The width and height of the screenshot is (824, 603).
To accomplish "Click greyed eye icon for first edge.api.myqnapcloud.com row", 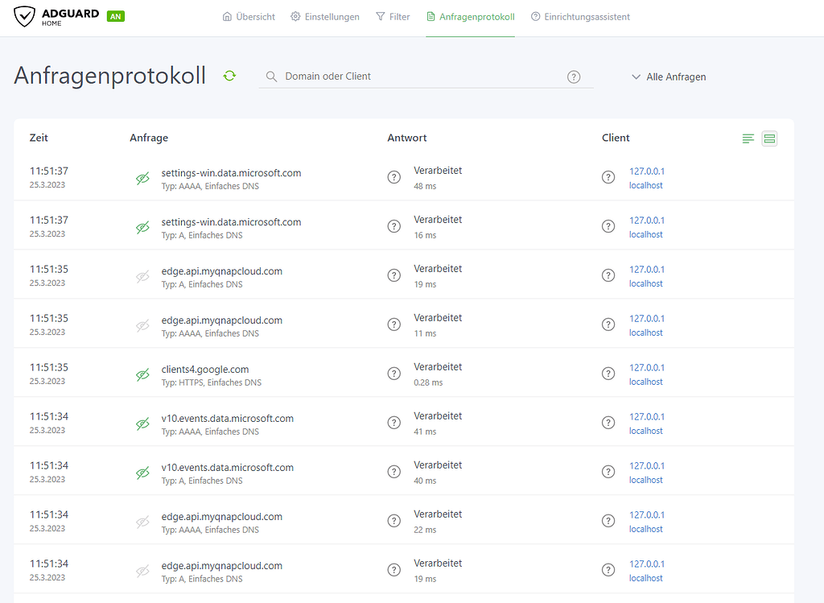I will click(x=142, y=277).
